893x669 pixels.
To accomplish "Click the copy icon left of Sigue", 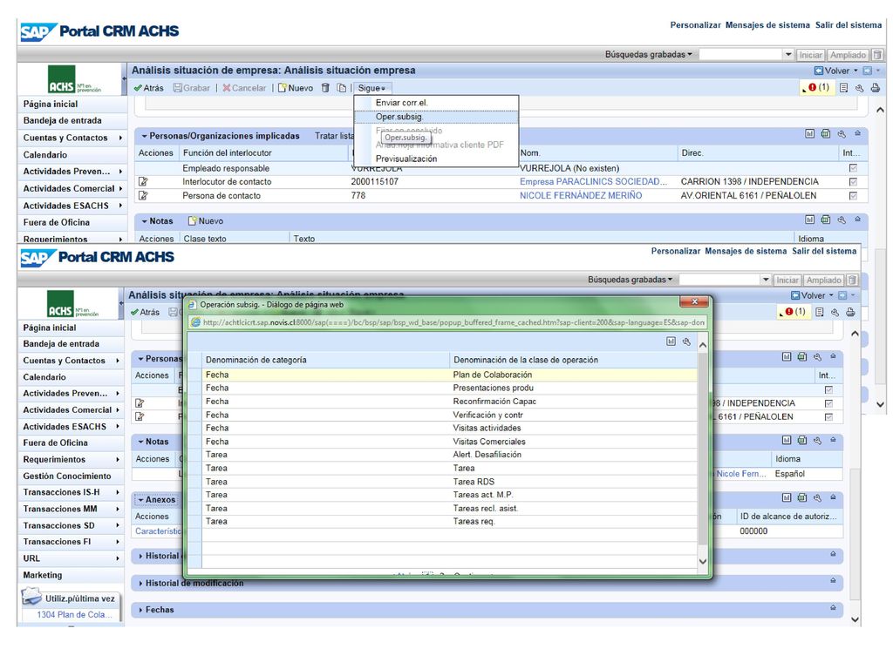I will pyautogui.click(x=341, y=88).
